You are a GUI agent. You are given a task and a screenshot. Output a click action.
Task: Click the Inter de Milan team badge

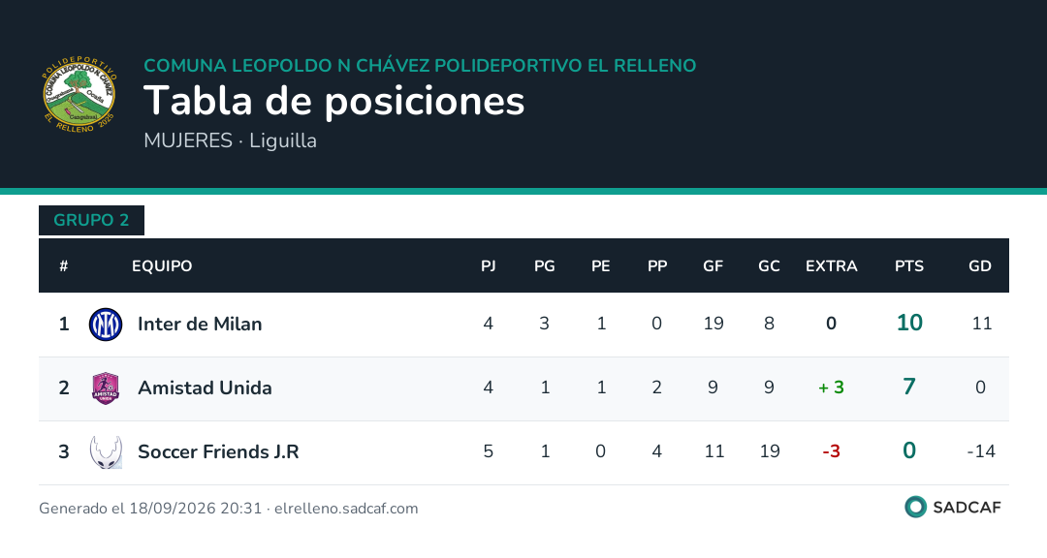[106, 325]
